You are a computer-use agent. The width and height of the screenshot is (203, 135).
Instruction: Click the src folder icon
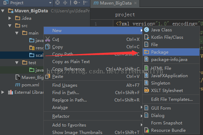coord(18,25)
